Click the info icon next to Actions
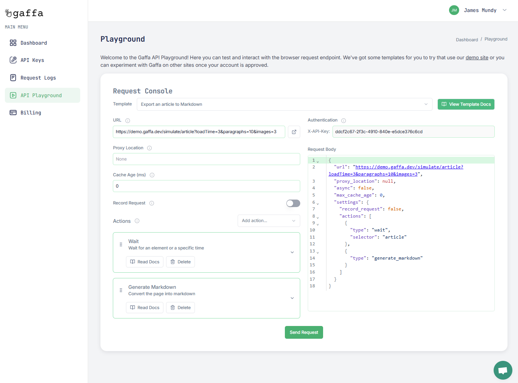 coord(137,221)
